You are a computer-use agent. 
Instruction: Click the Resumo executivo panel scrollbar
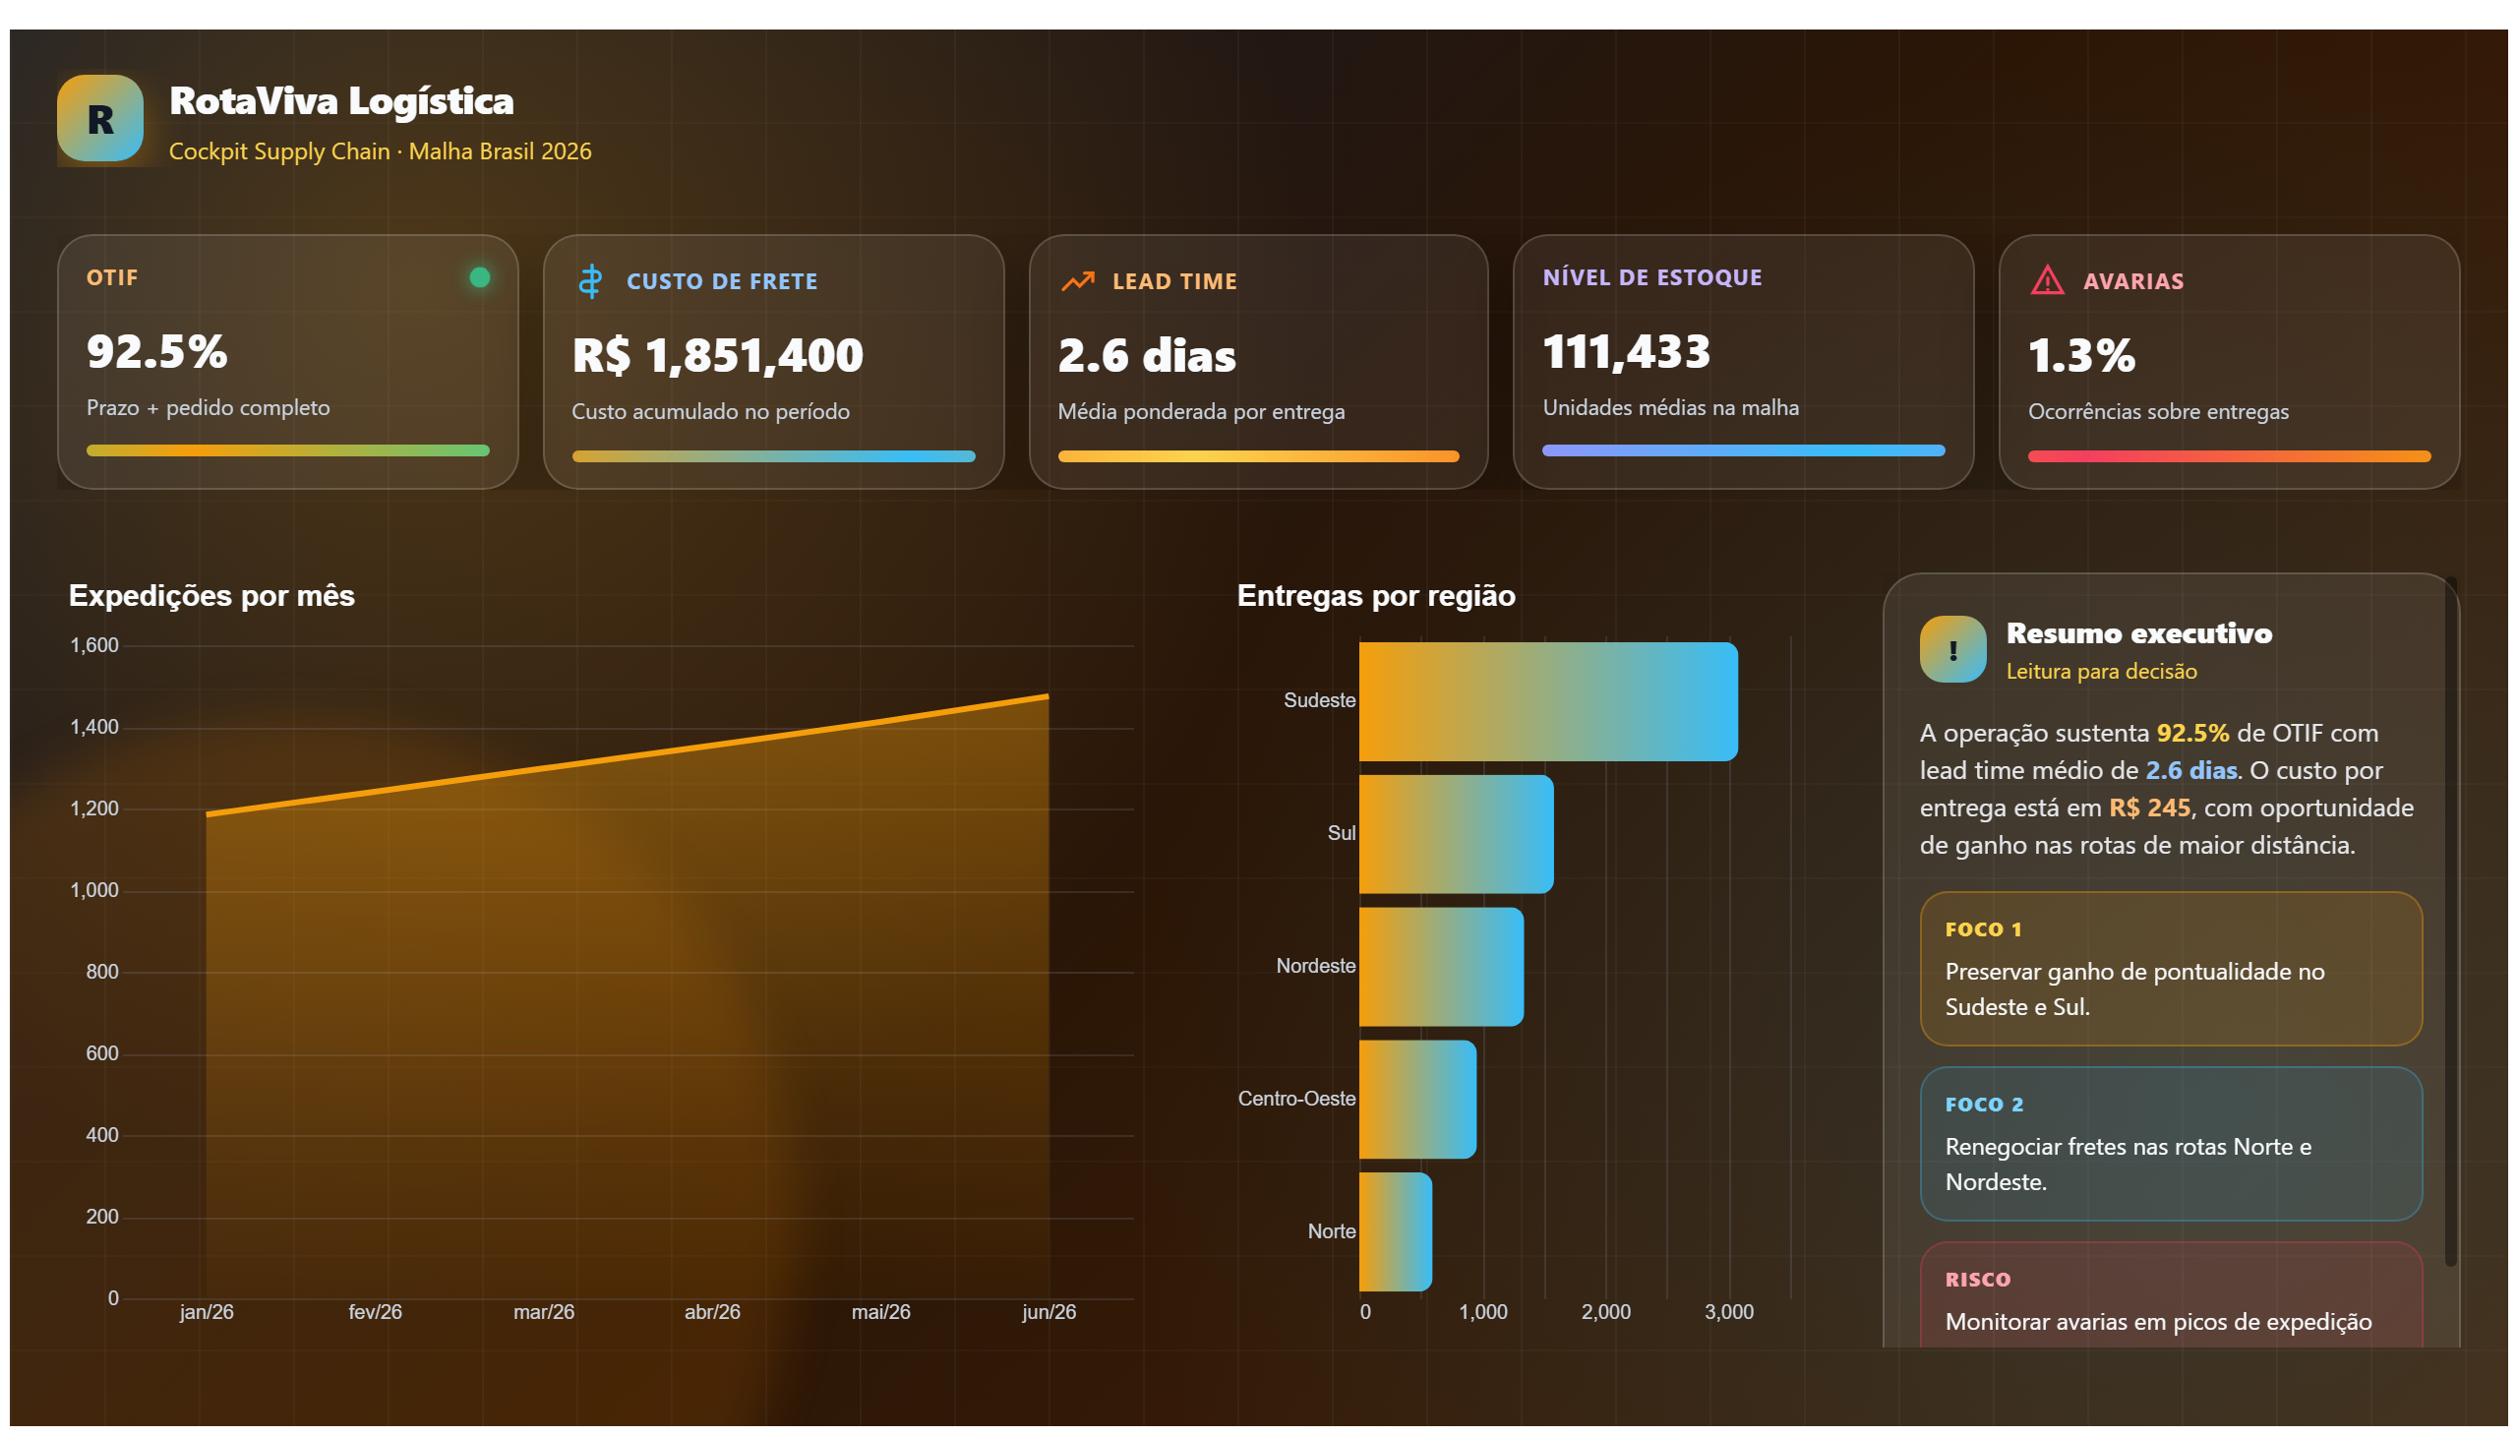2450,923
